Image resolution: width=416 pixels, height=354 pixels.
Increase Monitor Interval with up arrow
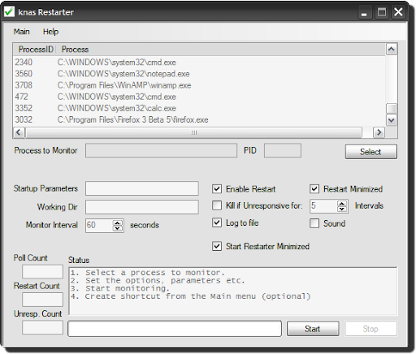(x=118, y=222)
